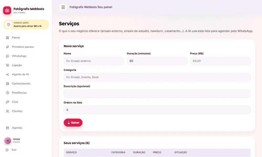The width and height of the screenshot is (262, 157).
Task: Focus the Nome input field
Action: click(94, 61)
